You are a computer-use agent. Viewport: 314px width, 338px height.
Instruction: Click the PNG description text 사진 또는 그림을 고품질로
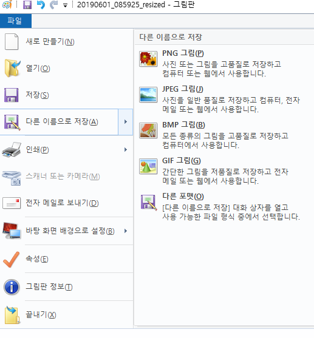coord(222,69)
